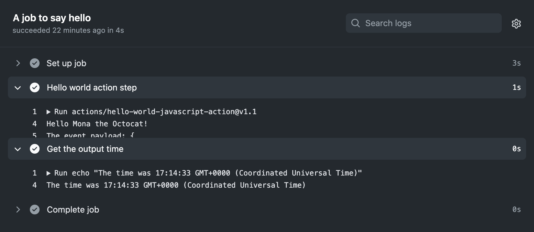Click line number 1 of the echo command

[34, 173]
